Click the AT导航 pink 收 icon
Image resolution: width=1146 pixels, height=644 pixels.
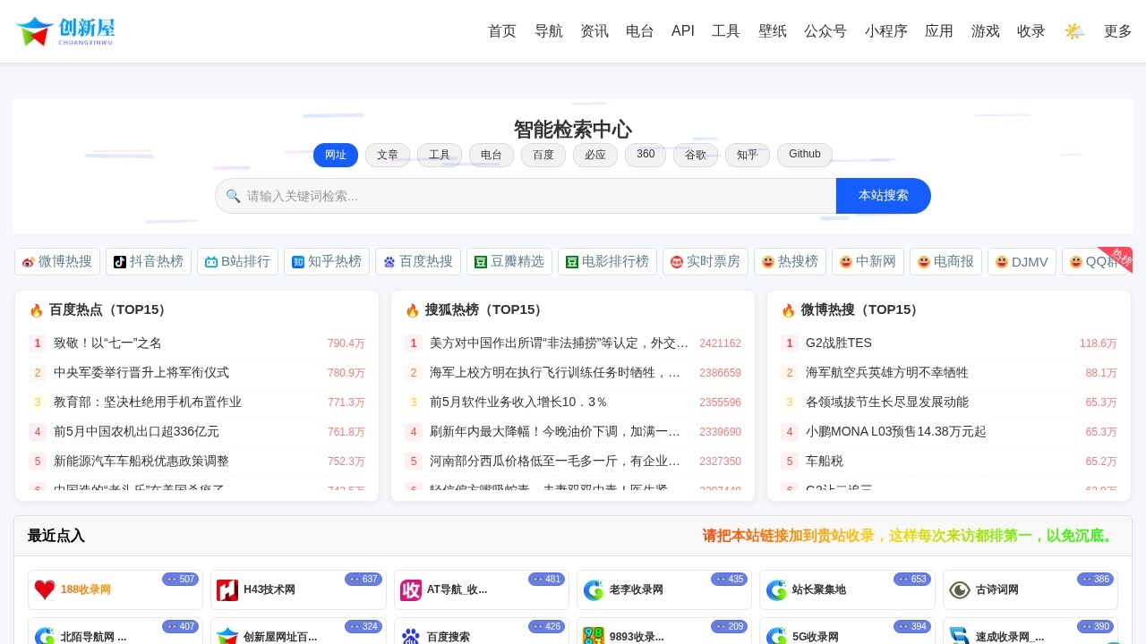411,590
